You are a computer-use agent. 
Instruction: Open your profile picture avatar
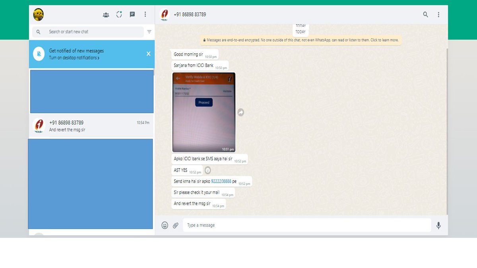(x=39, y=15)
